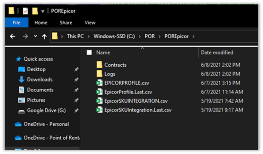The height and width of the screenshot is (154, 263).
Task: Select the Logs folder icon
Action: click(99, 74)
